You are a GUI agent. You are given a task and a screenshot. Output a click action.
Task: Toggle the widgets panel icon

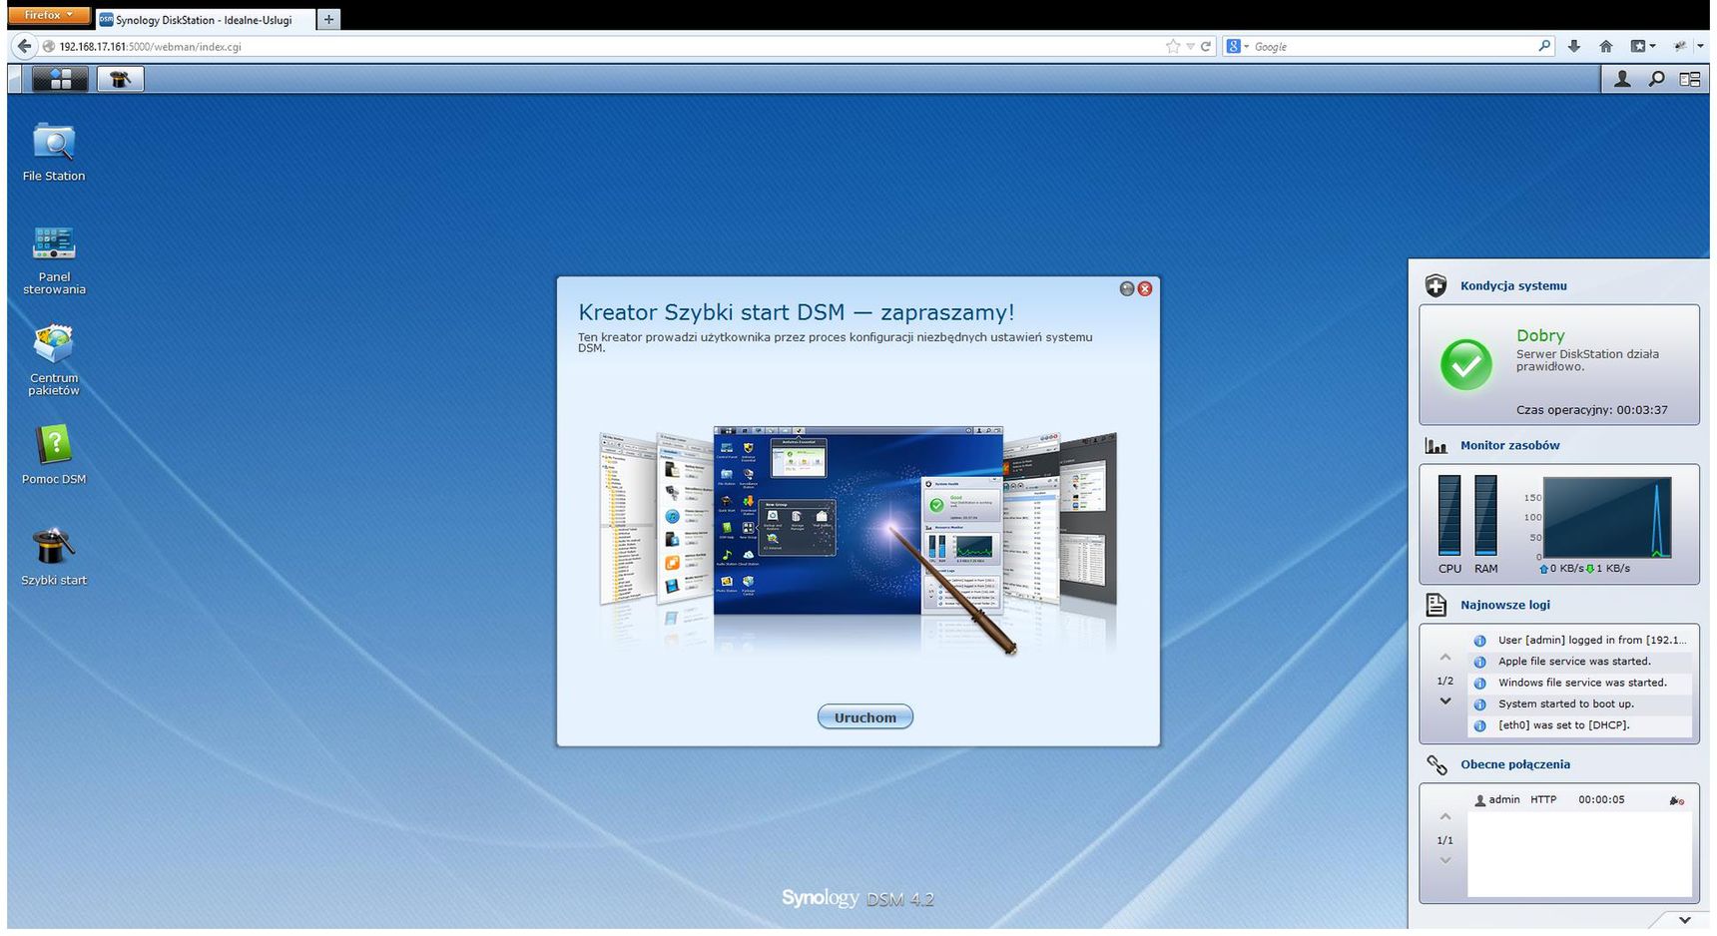tap(1689, 79)
